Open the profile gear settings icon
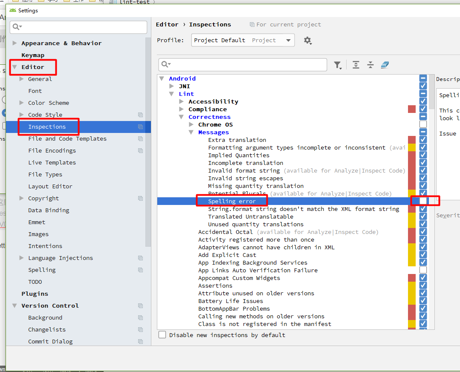The image size is (460, 372). point(307,40)
